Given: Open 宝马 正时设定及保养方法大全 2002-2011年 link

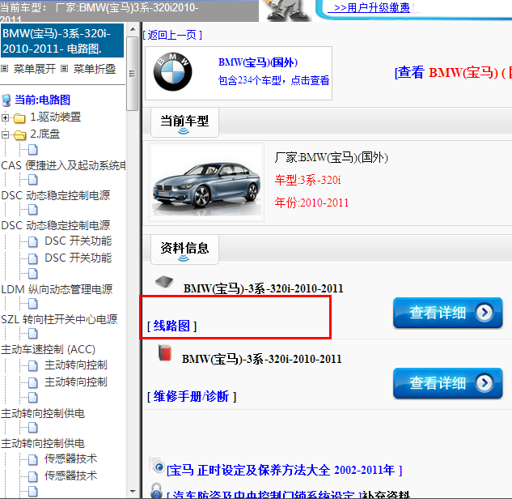Looking at the screenshot, I should click(284, 470).
